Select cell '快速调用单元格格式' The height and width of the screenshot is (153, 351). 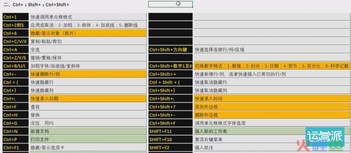[88, 17]
